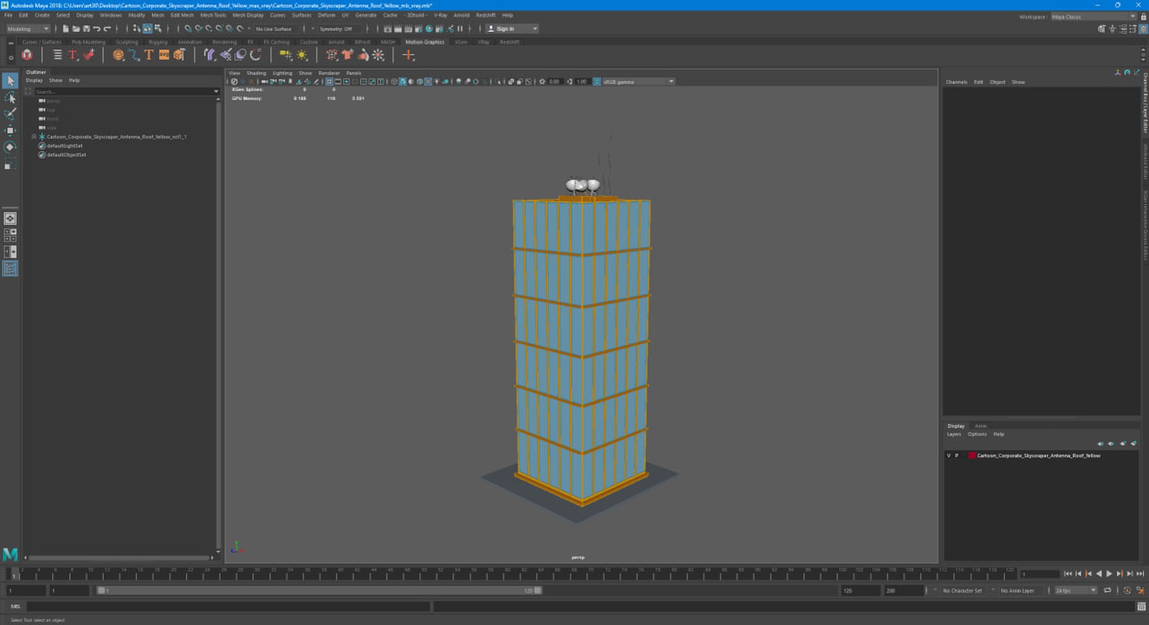Click the yellow camera shelf icon

coord(286,55)
